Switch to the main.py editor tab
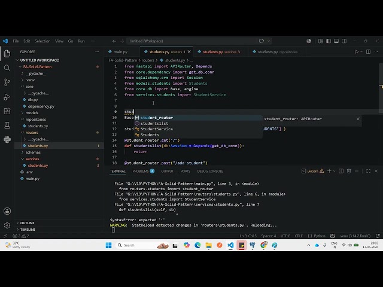Image resolution: width=383 pixels, height=287 pixels. click(x=120, y=52)
